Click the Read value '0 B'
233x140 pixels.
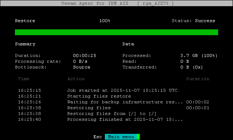pyautogui.click(x=185, y=61)
